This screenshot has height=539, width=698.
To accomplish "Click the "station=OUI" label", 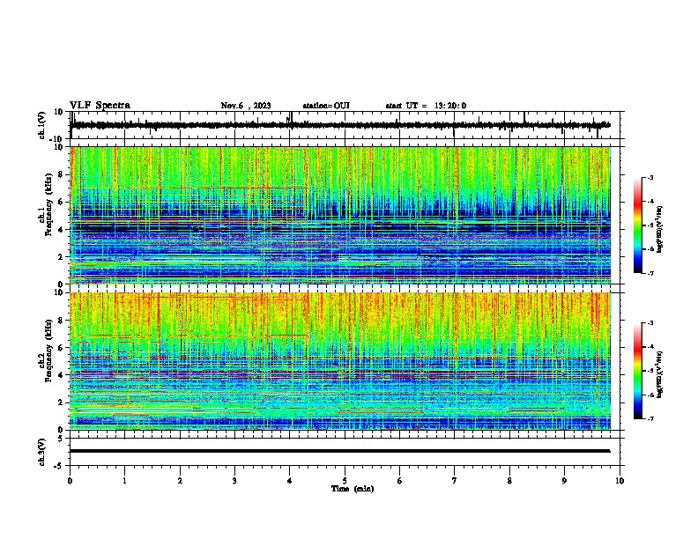I will pos(326,106).
